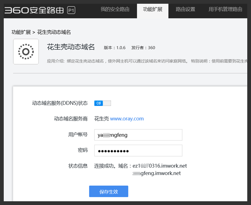The image size is (251, 205).
Task: Click the 状态信息 label
Action: 78,166
